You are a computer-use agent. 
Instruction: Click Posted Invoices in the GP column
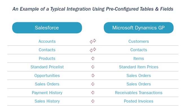click(x=138, y=101)
